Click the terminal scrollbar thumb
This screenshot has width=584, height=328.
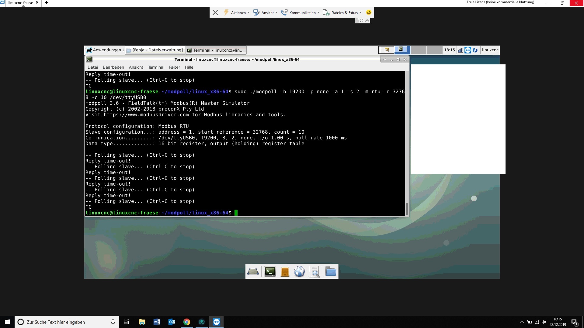click(407, 209)
